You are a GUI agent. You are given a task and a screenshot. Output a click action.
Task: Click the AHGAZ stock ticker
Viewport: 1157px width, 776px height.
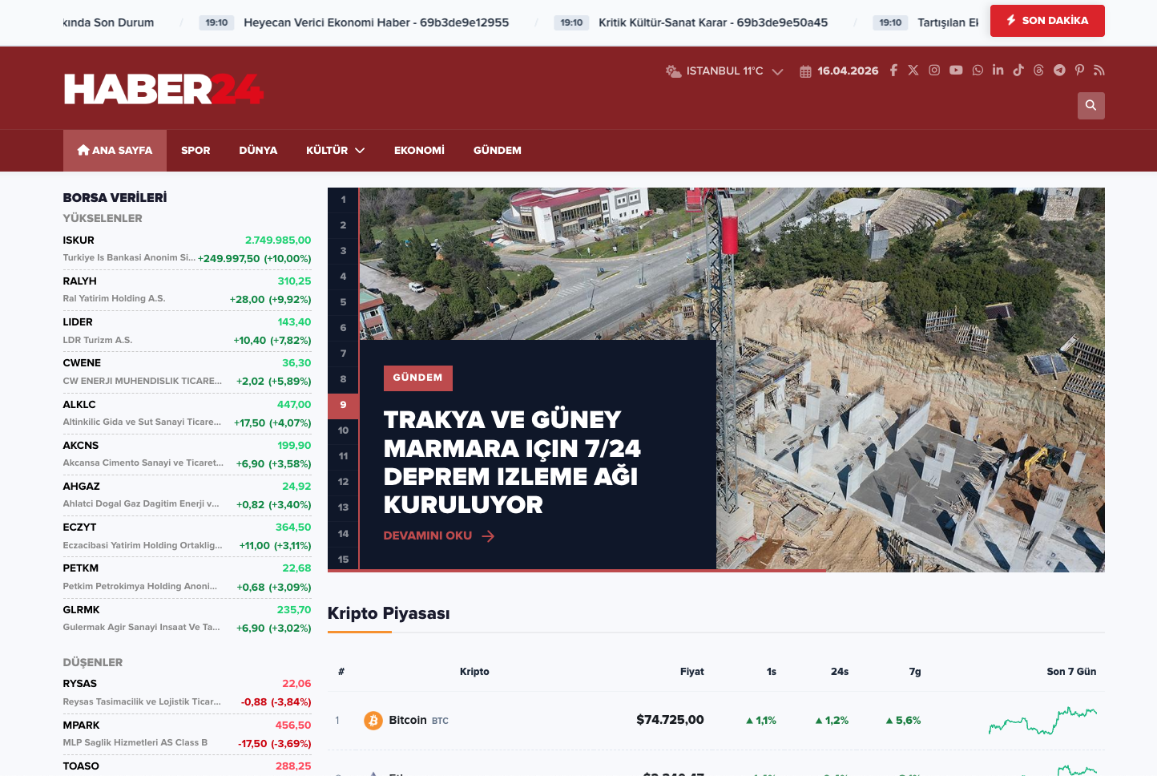point(82,487)
